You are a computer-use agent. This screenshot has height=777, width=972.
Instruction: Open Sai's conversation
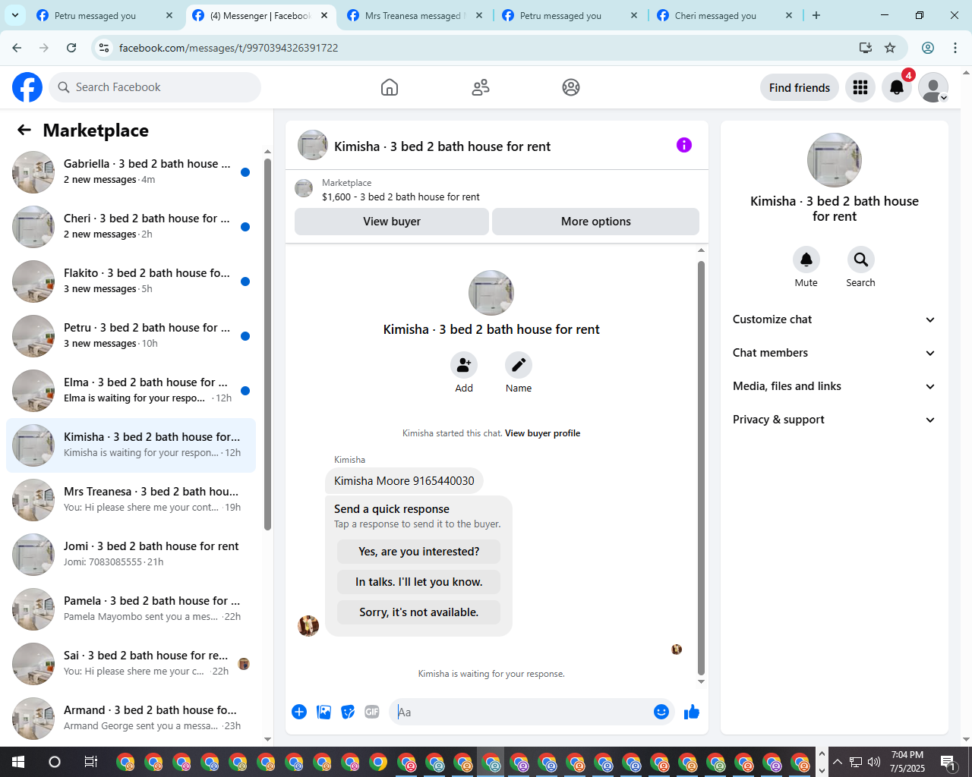(131, 664)
